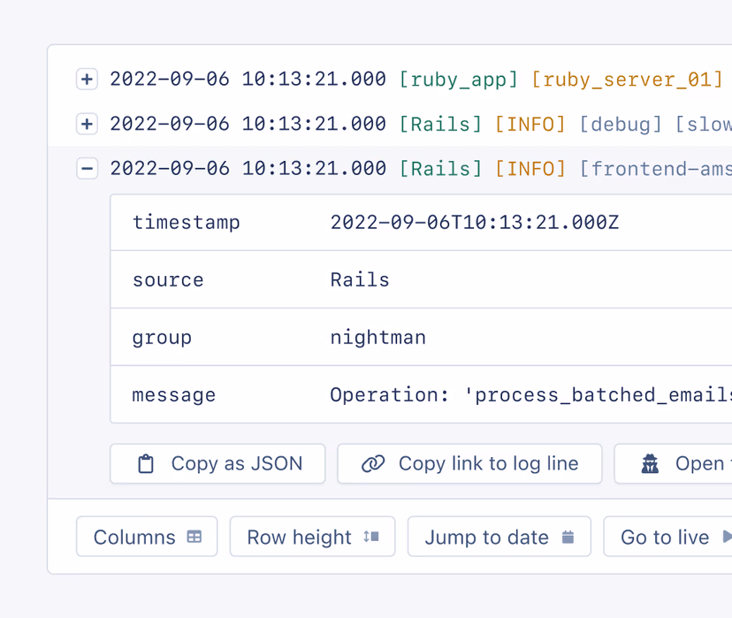732x618 pixels.
Task: Click the Row height arrows icon
Action: 371,537
